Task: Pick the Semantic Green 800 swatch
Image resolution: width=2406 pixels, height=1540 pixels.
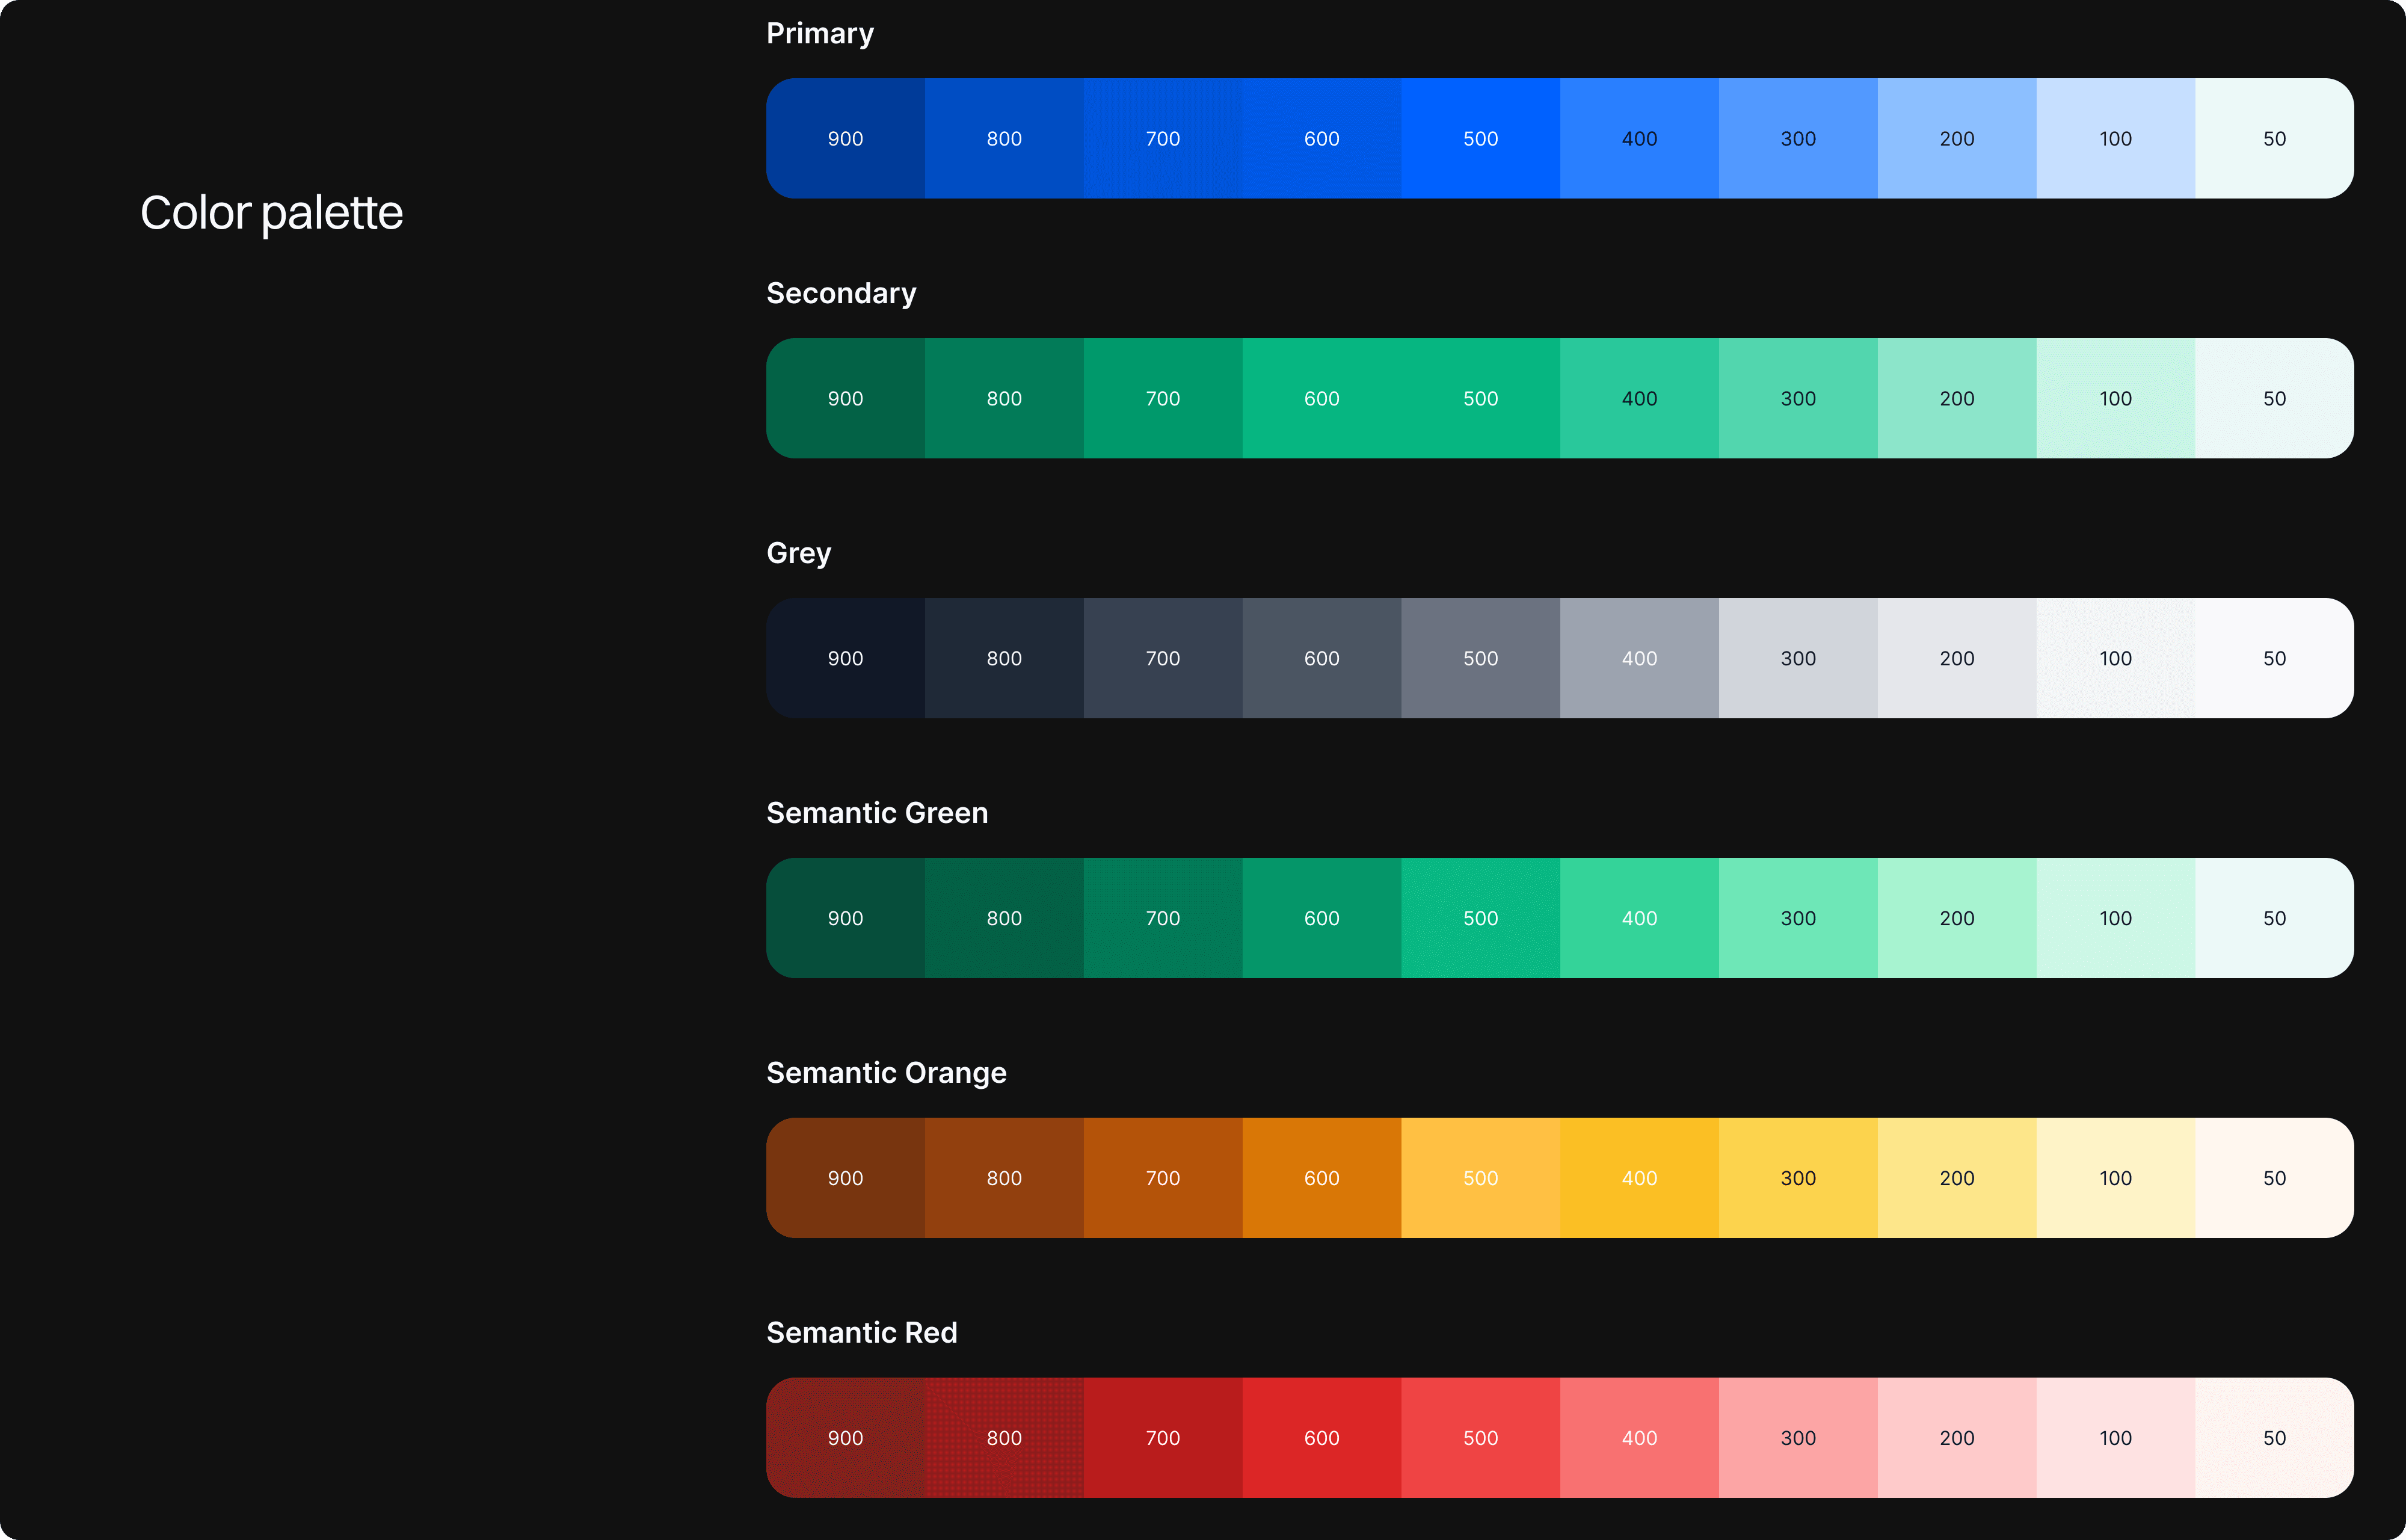Action: pos(1003,918)
